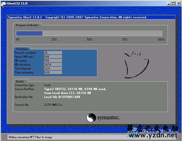This screenshot has height=141, width=182.
Task: Click the 50% progress marker label
Action: pyautogui.click(x=90, y=39)
